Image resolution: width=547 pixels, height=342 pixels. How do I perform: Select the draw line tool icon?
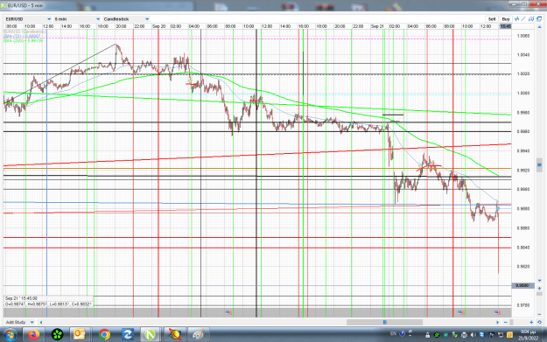tap(523, 19)
